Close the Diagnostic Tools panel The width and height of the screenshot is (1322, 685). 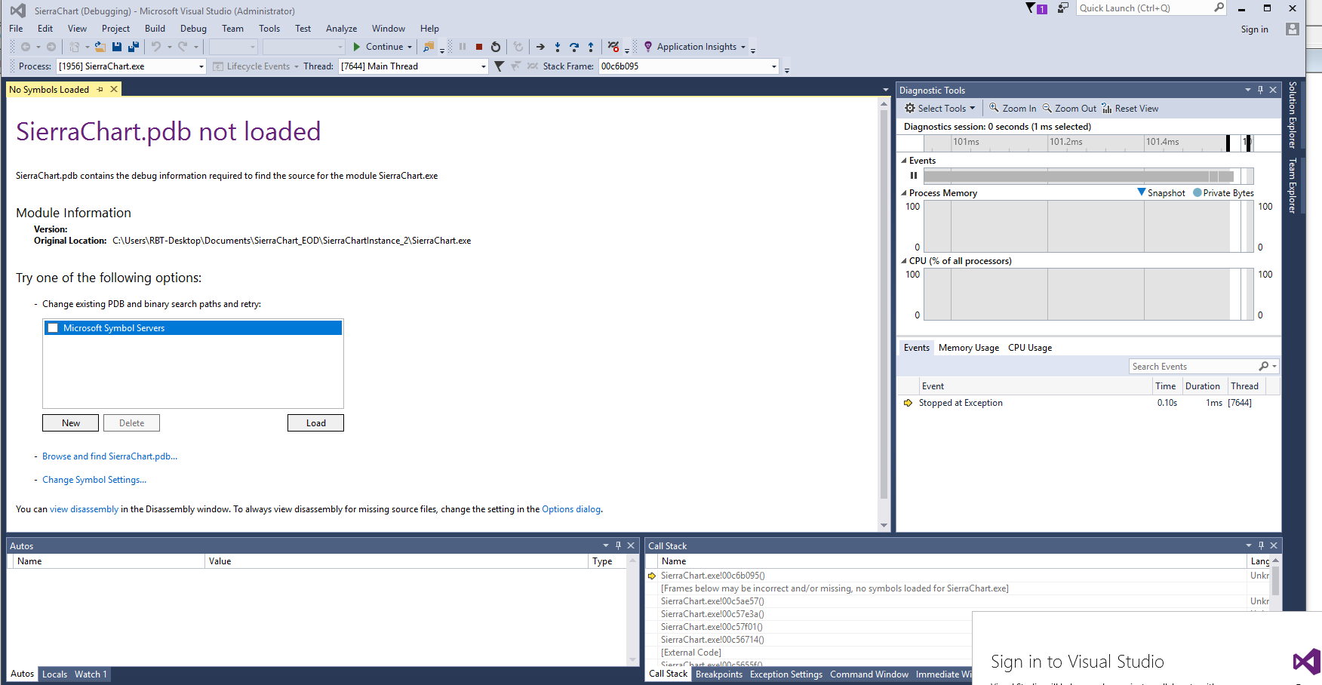pyautogui.click(x=1273, y=90)
